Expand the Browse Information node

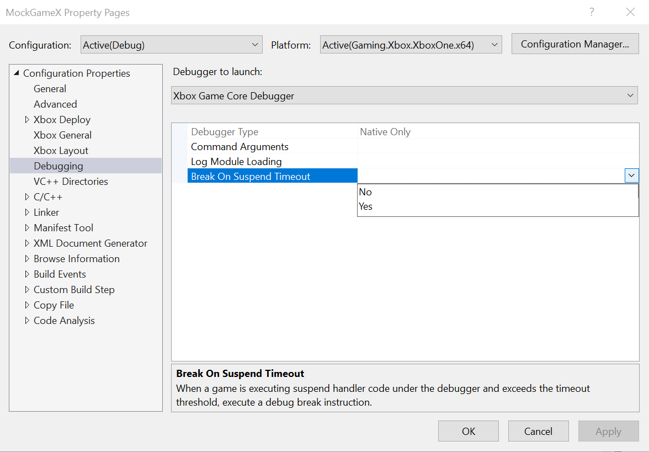point(27,259)
